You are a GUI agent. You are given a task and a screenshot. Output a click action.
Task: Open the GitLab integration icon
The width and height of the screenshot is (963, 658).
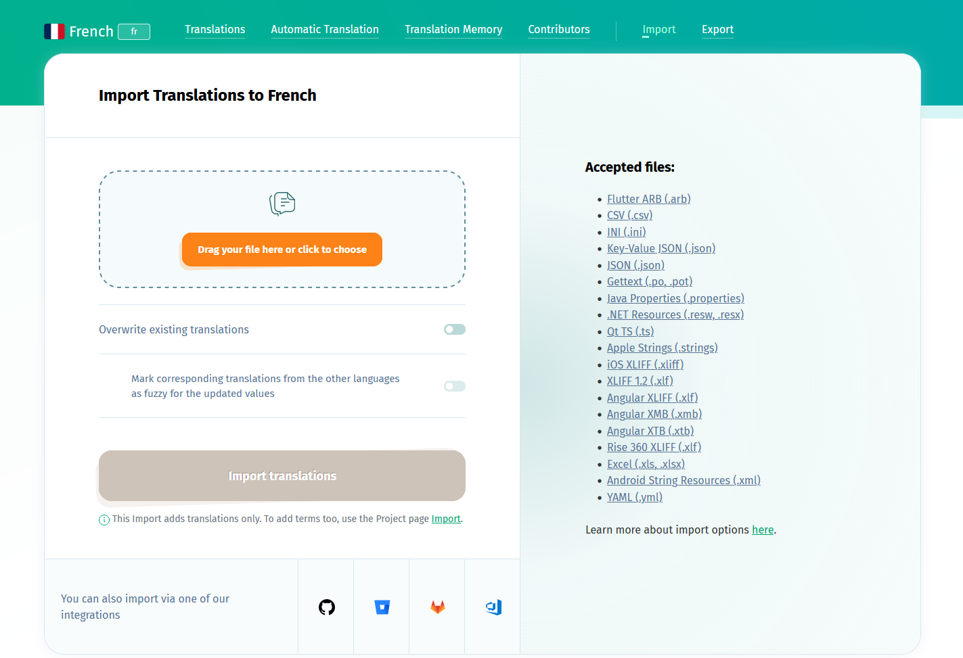438,607
